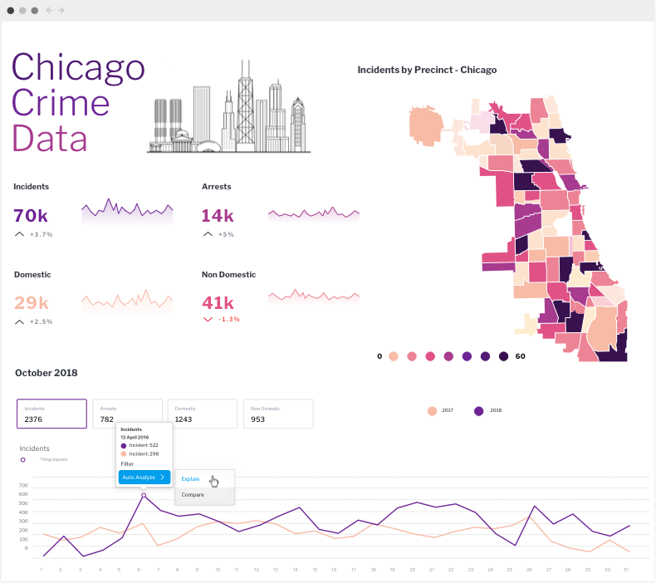Click the 70k incidents value

(31, 216)
